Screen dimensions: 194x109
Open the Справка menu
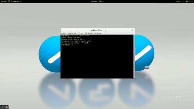coord(98,33)
